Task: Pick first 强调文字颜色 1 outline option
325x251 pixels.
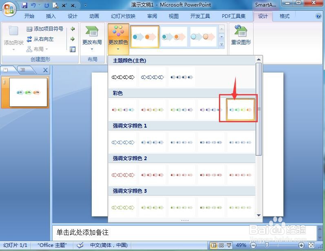Action: point(123,143)
